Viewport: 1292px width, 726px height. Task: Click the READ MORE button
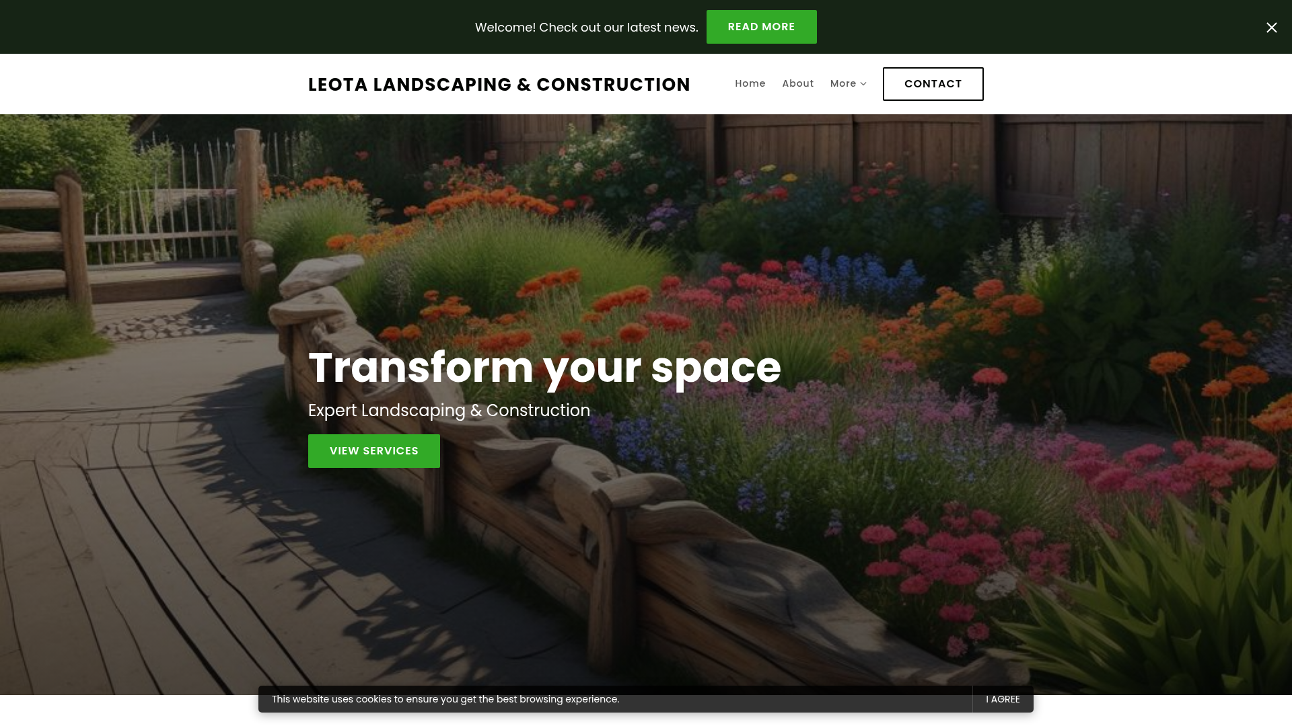(x=761, y=27)
